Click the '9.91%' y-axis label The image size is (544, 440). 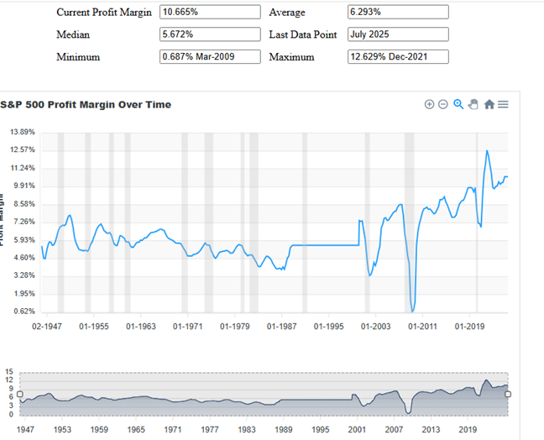tap(24, 186)
